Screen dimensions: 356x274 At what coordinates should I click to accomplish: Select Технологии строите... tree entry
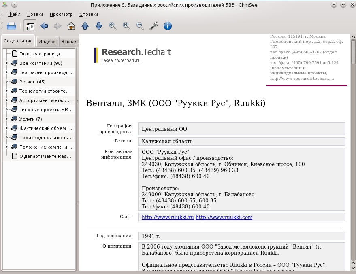click(x=45, y=91)
